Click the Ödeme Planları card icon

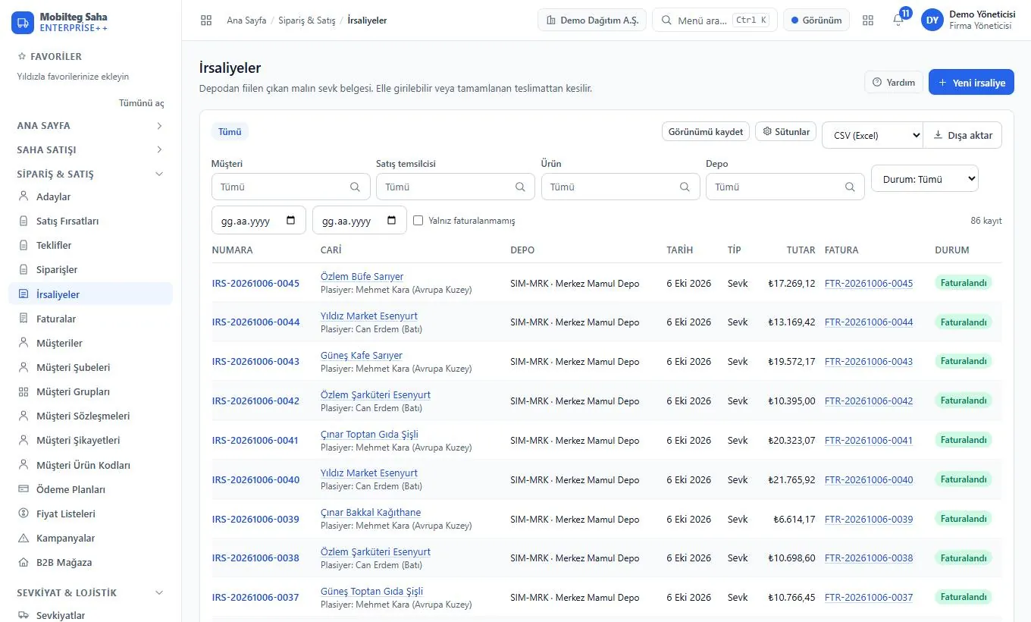coord(23,489)
